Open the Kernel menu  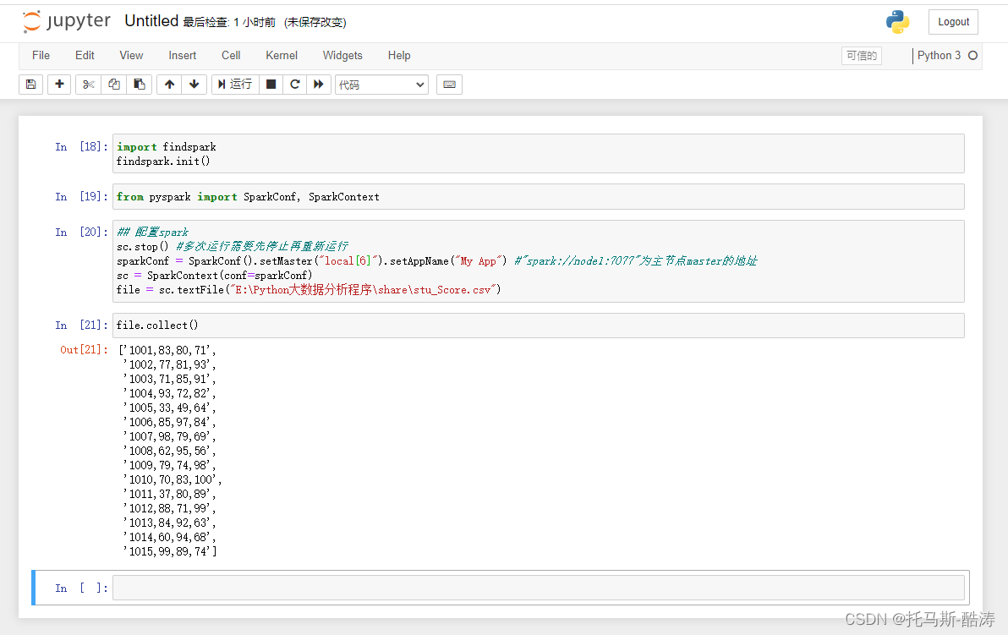(281, 55)
